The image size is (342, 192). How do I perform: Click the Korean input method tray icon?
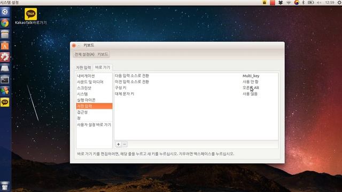pos(297,2)
